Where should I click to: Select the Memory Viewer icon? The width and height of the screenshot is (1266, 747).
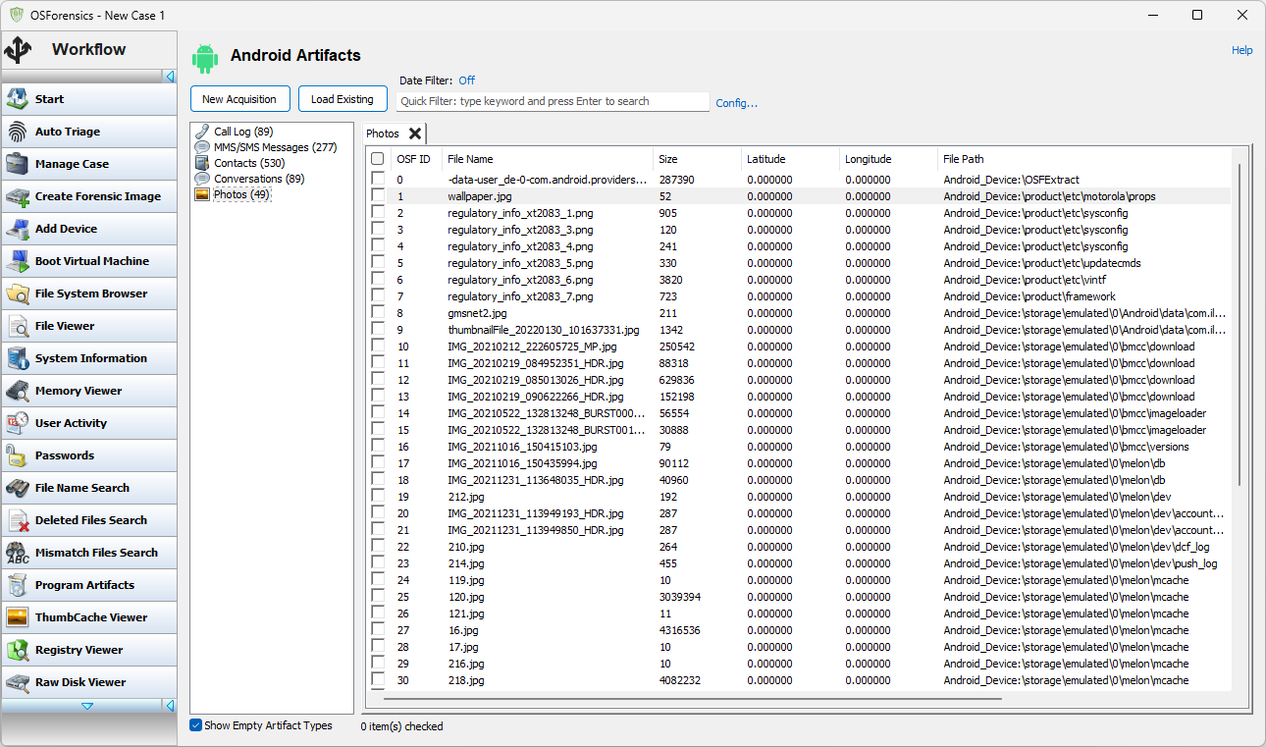(18, 391)
